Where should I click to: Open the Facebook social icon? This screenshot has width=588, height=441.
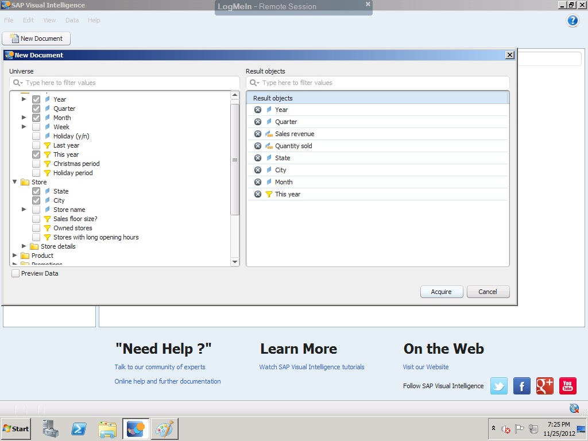pos(521,386)
